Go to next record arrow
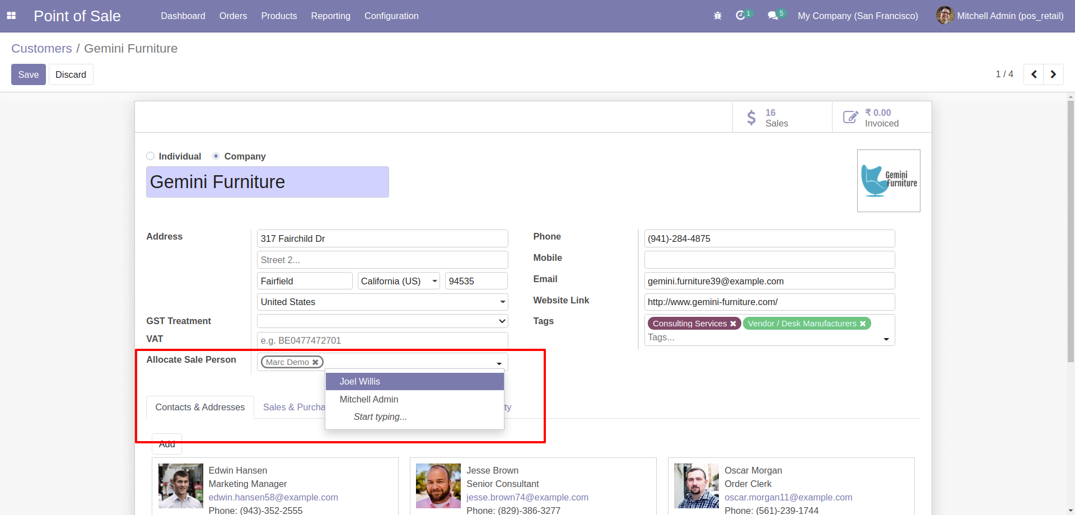Screen dimensions: 1075x515 click(x=1053, y=74)
